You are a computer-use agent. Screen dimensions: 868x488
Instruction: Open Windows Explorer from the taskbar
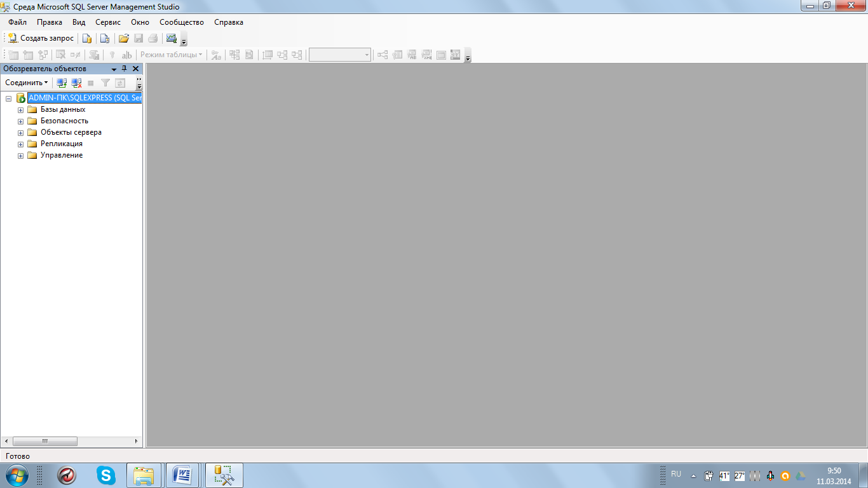144,475
